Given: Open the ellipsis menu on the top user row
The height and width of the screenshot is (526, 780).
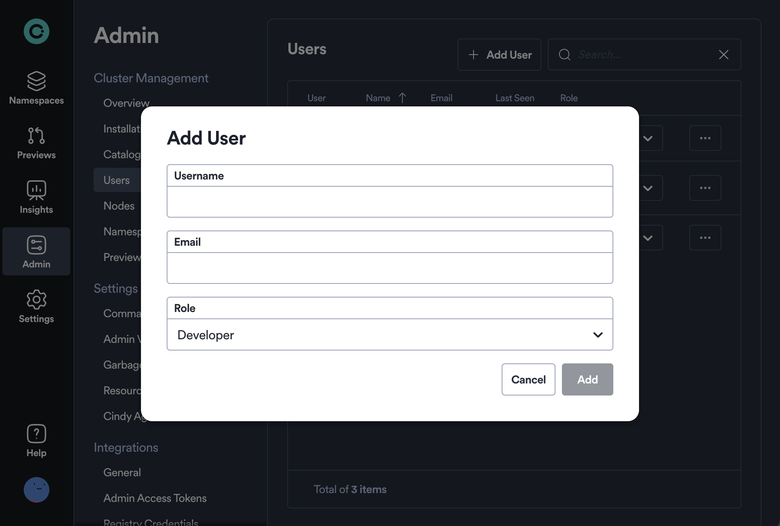Looking at the screenshot, I should click(x=705, y=138).
